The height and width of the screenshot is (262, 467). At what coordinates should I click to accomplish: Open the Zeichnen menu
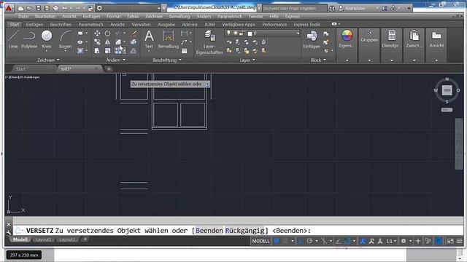pos(154,16)
